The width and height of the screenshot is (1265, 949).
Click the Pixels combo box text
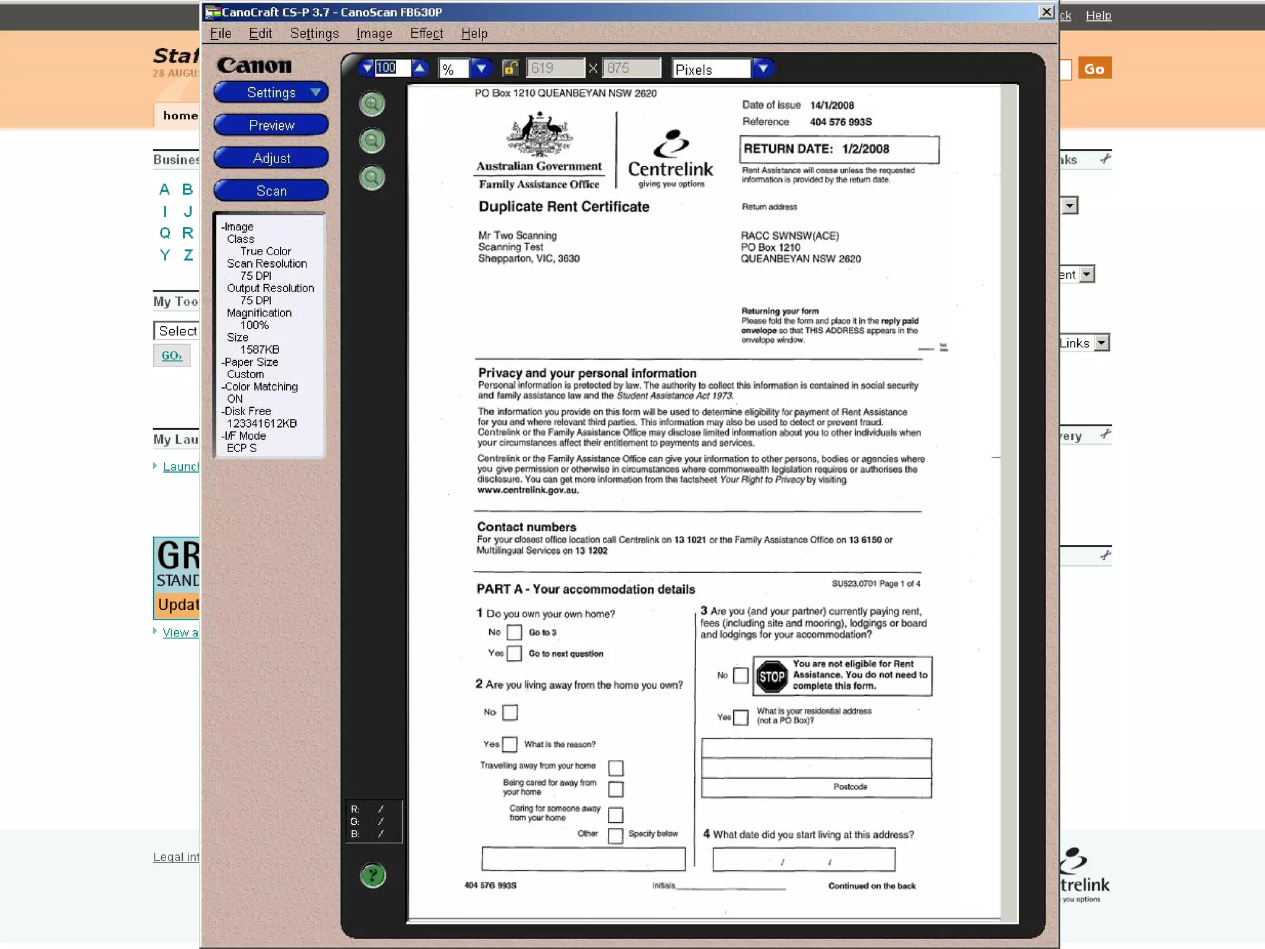coord(712,69)
